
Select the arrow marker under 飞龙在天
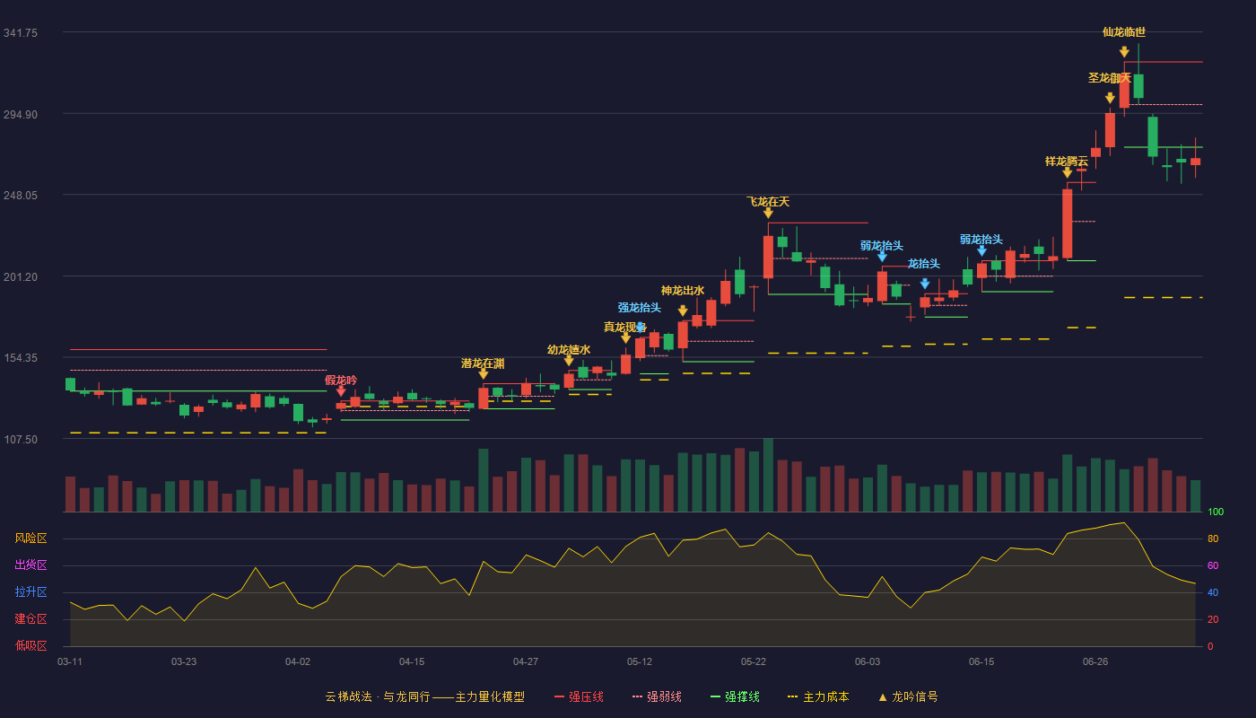pos(768,213)
